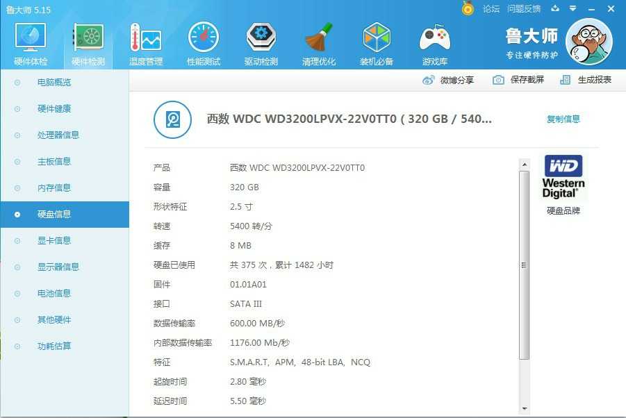Click the 1176.00 Mb/秒 internal rate value

click(260, 343)
